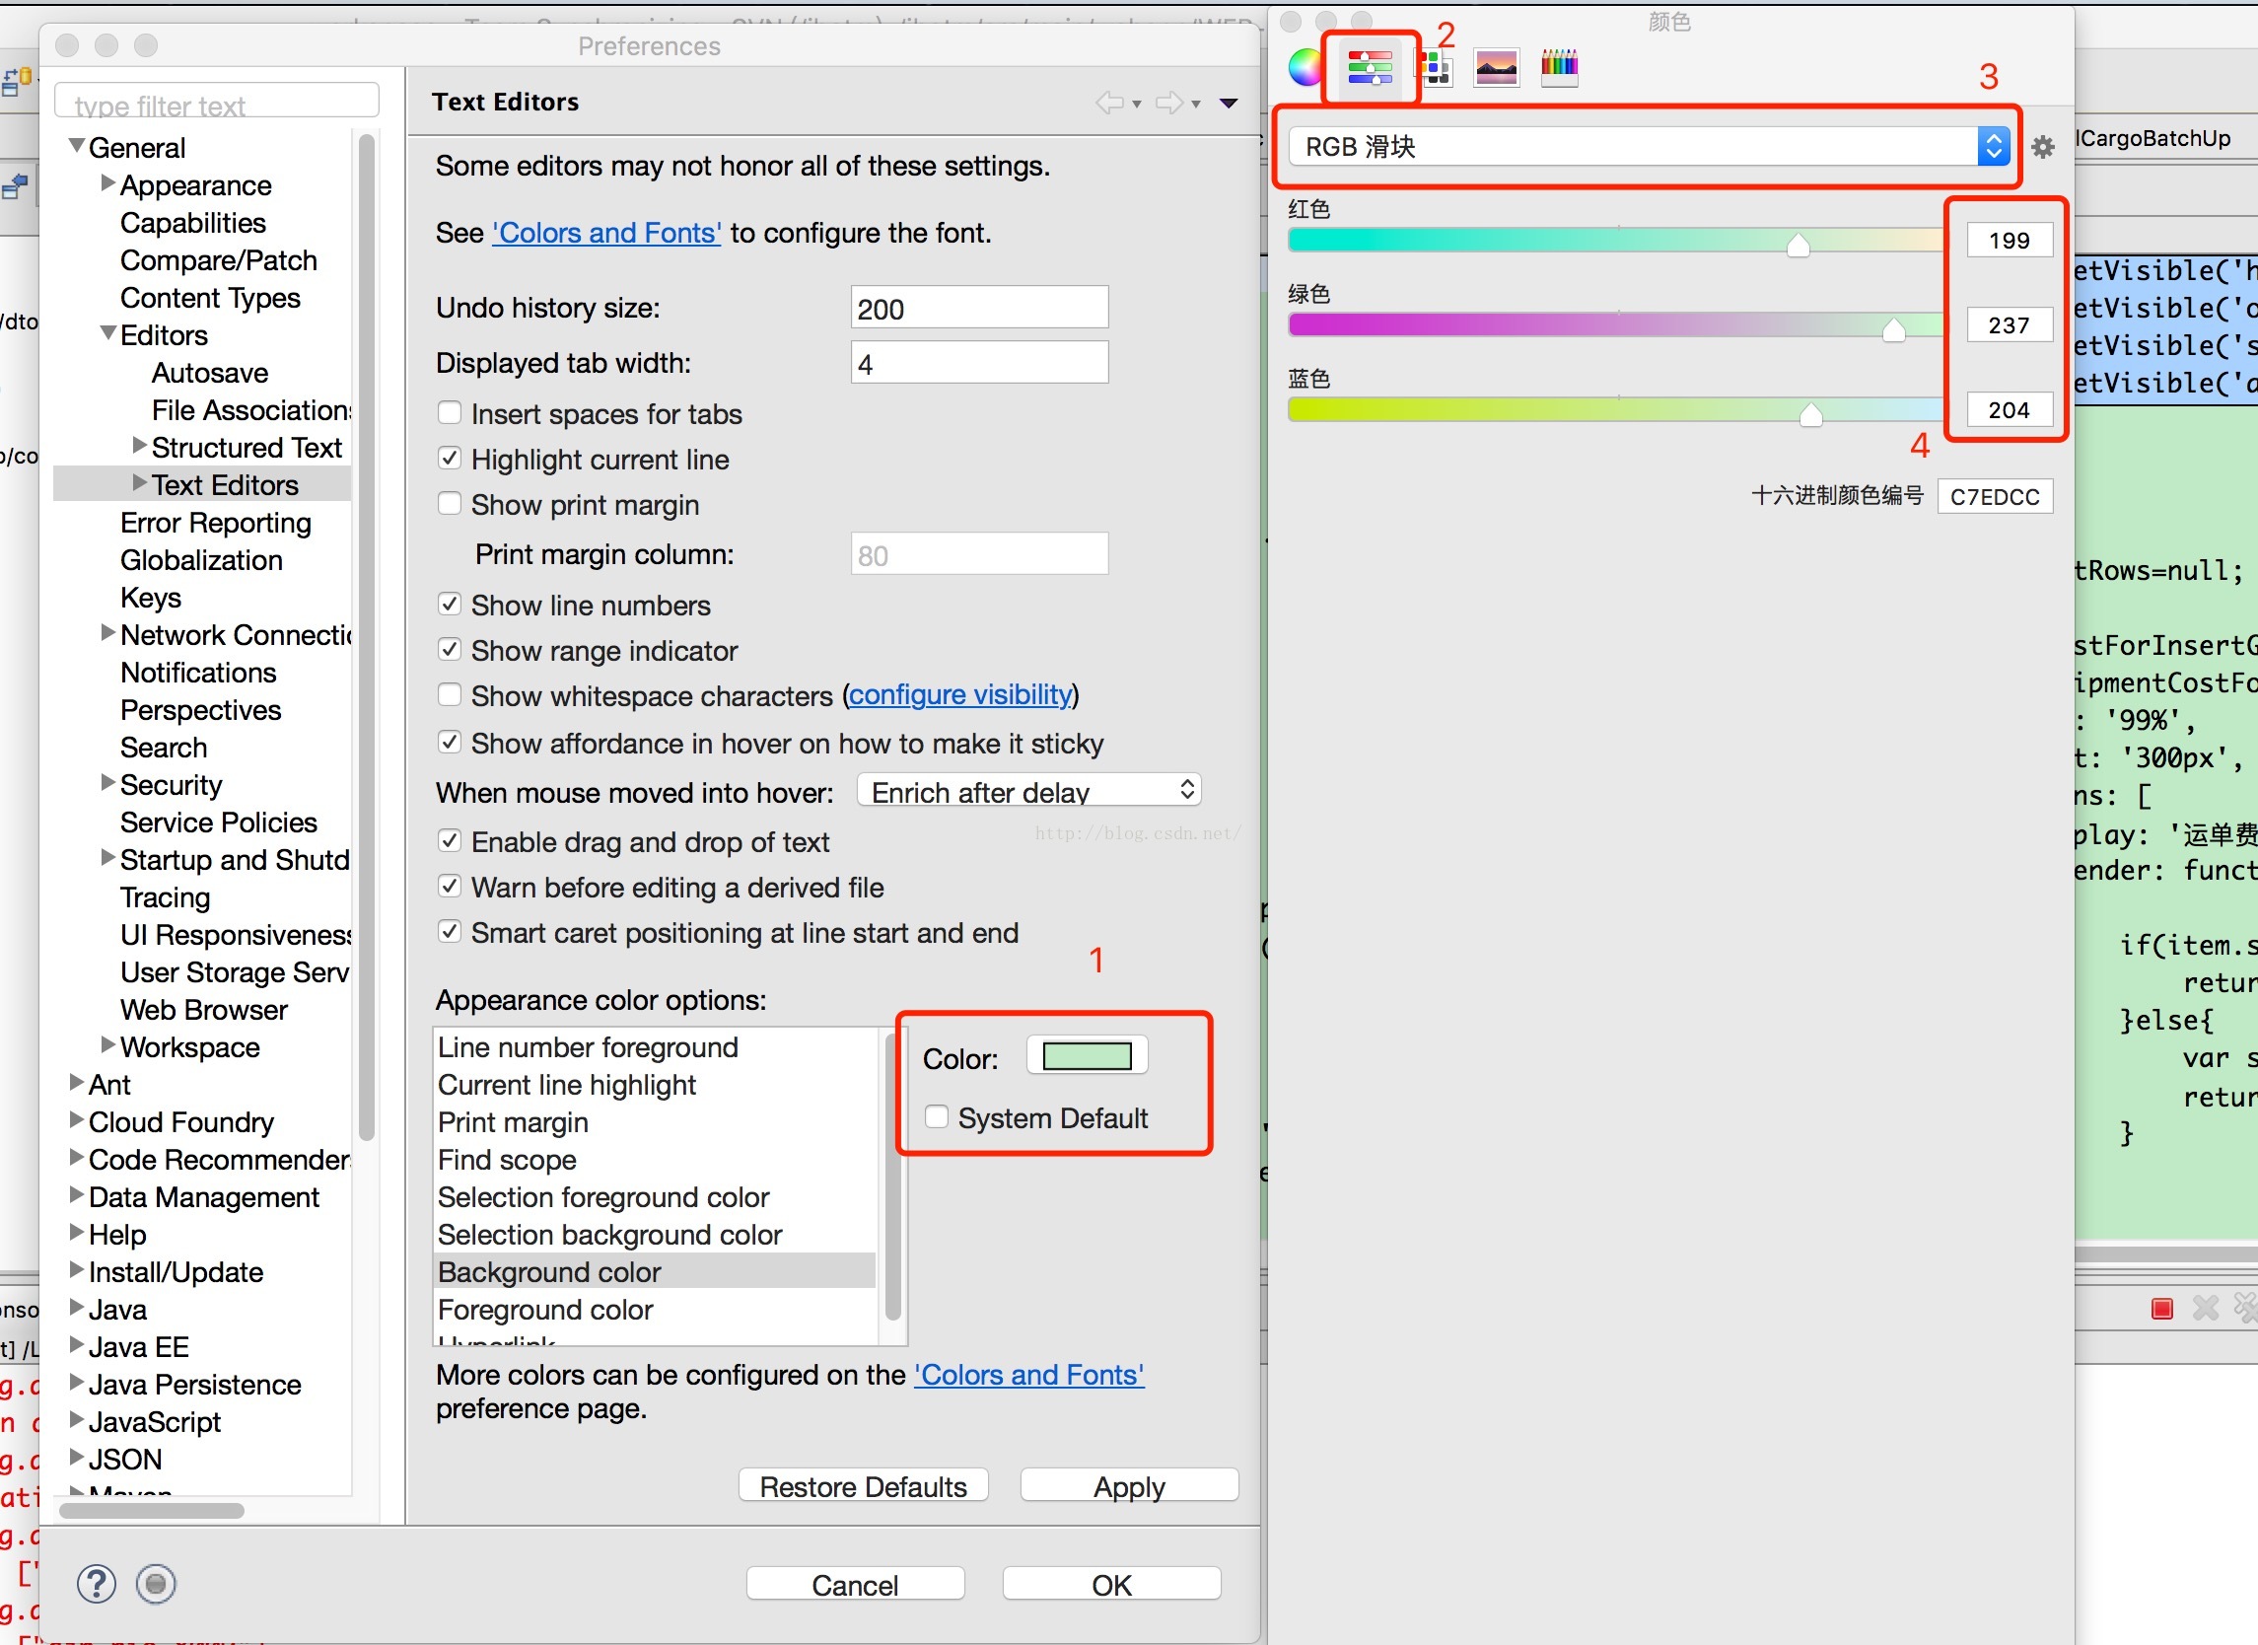
Task: Click the green Color swatch button
Action: coord(1087,1055)
